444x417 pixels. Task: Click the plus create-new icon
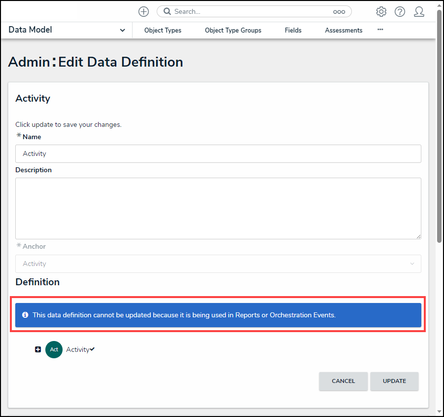click(x=143, y=11)
